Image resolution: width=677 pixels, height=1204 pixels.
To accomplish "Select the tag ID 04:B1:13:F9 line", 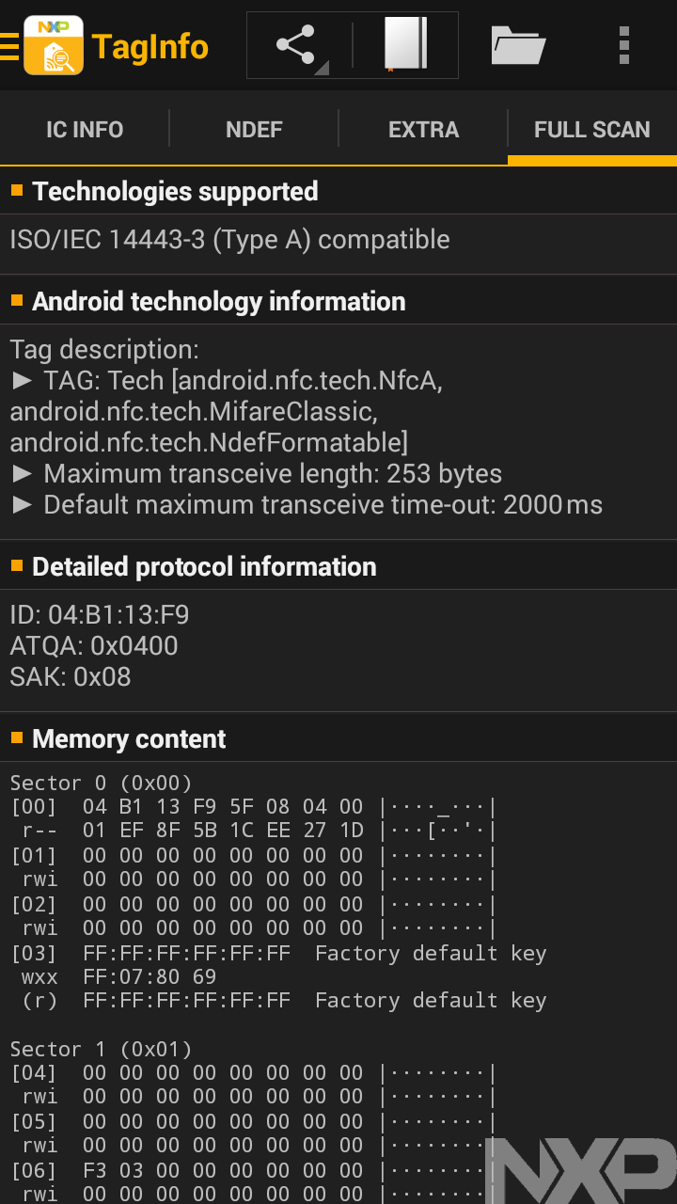I will [x=100, y=615].
